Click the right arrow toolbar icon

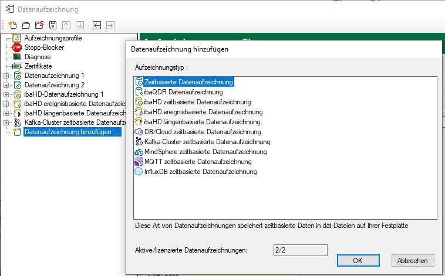click(x=110, y=25)
